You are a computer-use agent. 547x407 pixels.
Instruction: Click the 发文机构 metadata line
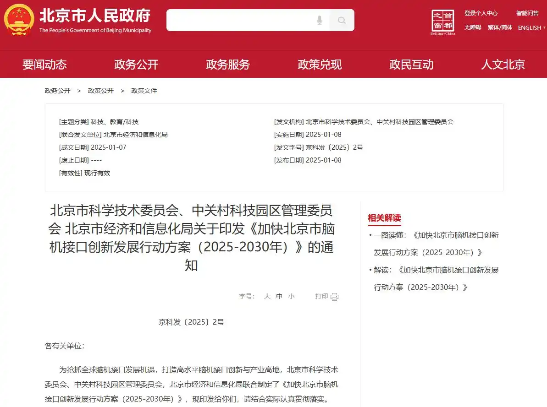click(x=364, y=122)
